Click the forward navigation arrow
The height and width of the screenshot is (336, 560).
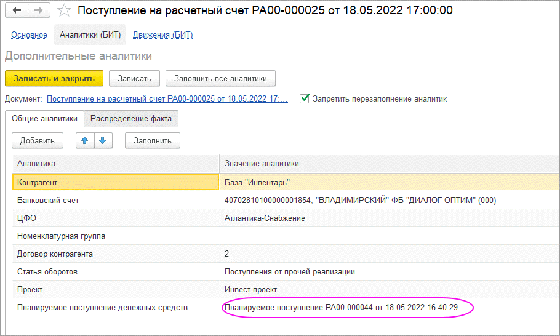click(x=38, y=10)
